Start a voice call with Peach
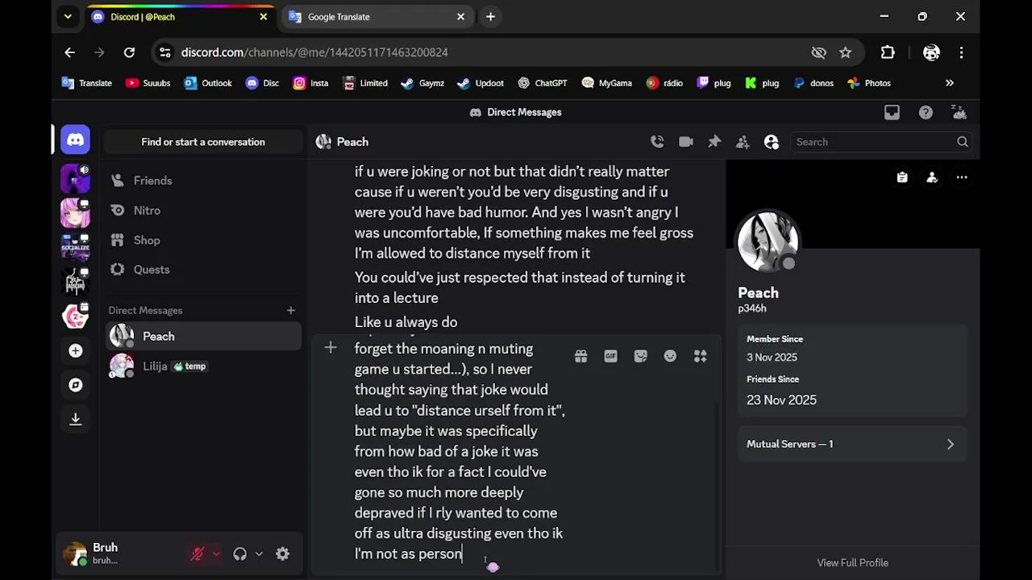This screenshot has width=1032, height=580. point(657,142)
